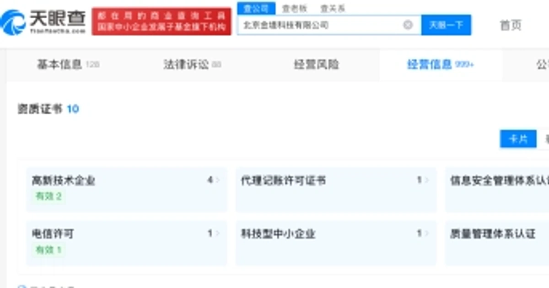The height and width of the screenshot is (288, 549).
Task: Select the 查老板 search tab
Action: [x=294, y=8]
